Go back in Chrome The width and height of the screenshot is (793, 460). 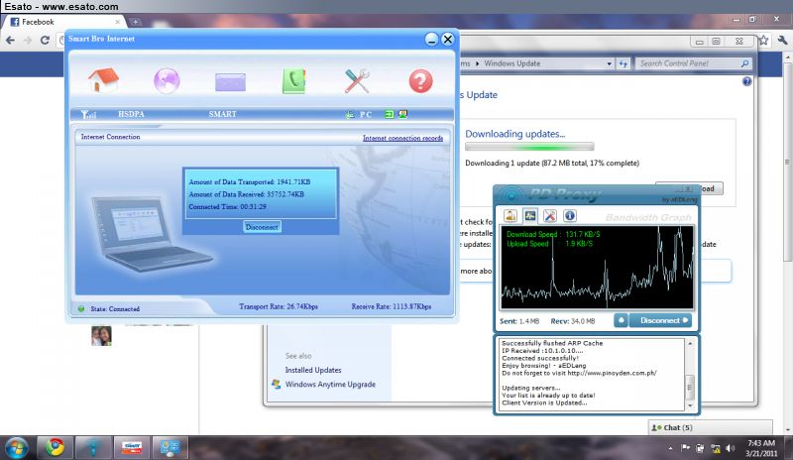[10, 41]
